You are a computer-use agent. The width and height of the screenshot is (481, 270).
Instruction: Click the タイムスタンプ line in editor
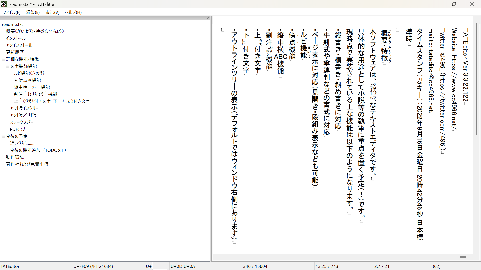[420, 134]
